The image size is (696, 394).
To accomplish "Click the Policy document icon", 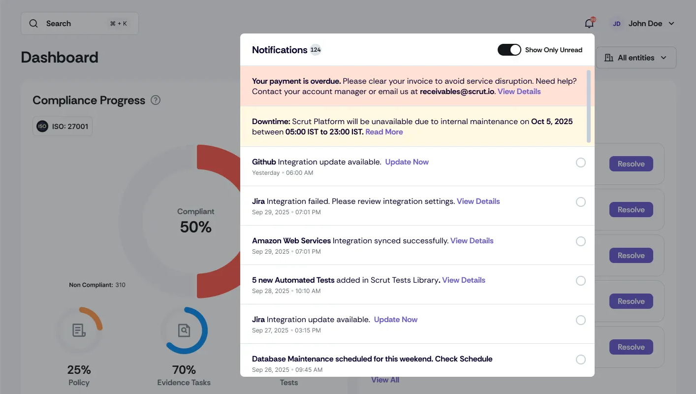I will pyautogui.click(x=79, y=330).
